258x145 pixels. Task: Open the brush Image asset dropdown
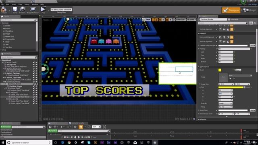240,76
